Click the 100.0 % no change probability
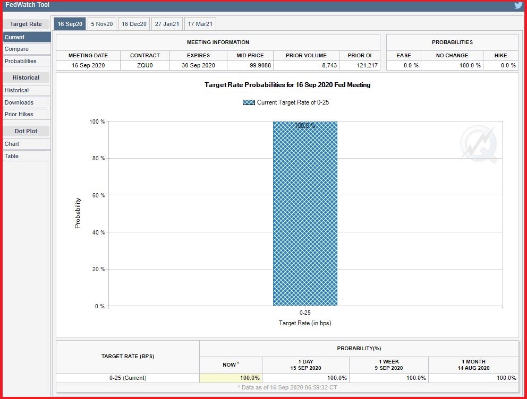 click(x=470, y=65)
